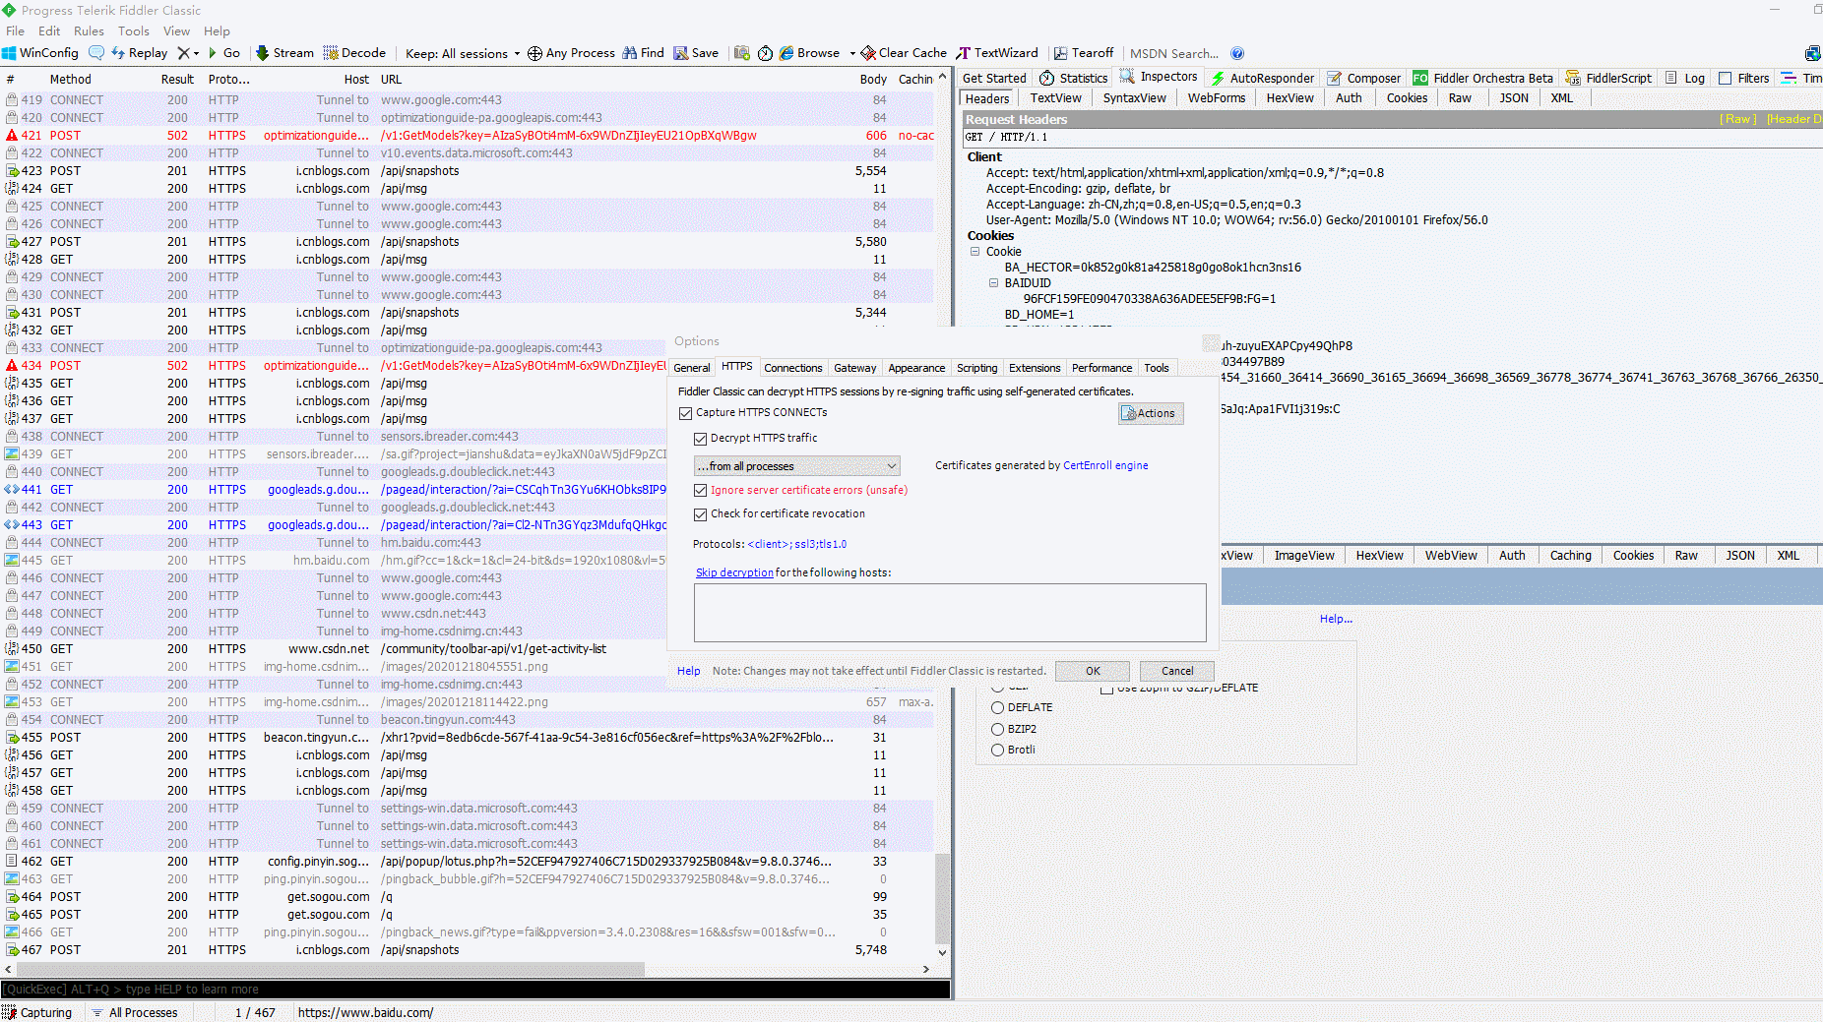This screenshot has width=1823, height=1022.
Task: Open Find sessions binoculars
Action: click(643, 53)
